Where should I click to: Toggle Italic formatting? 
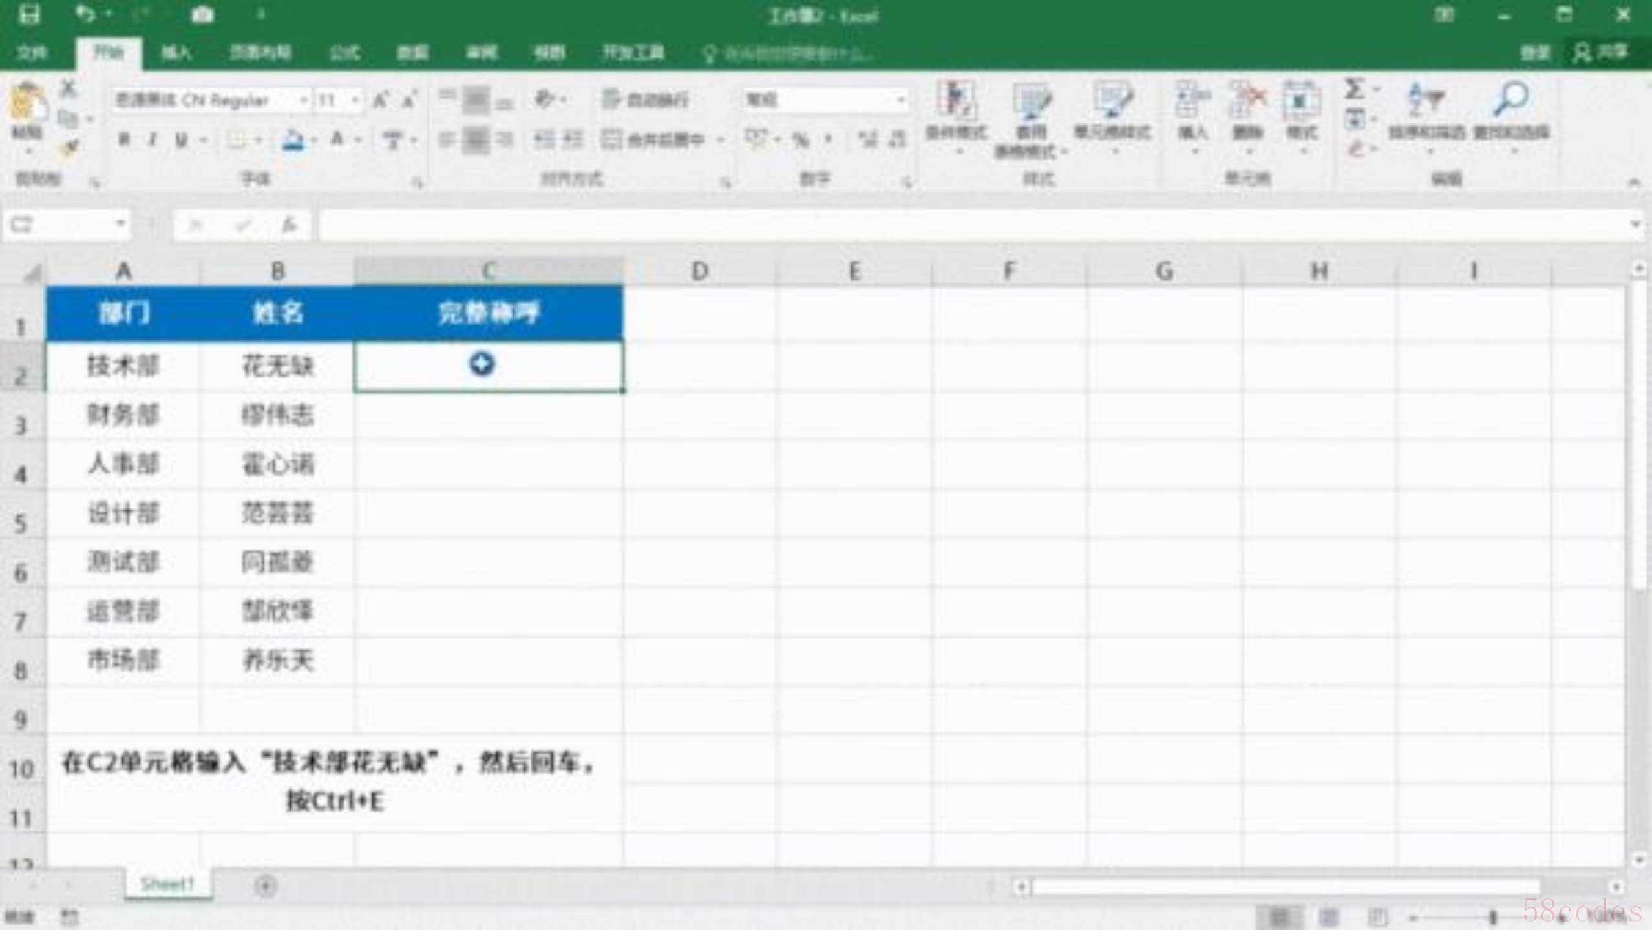tap(153, 139)
